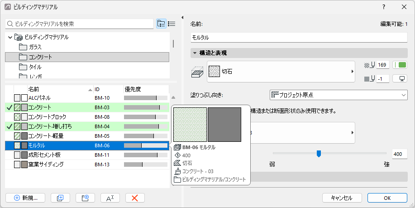Select the 成形セメント板 row

coord(87,155)
